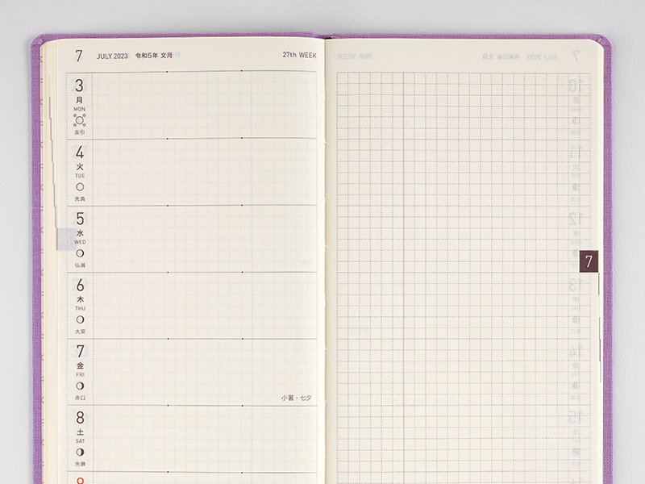The width and height of the screenshot is (645, 484).
Task: Click the JULY 2023 header text
Action: click(112, 56)
